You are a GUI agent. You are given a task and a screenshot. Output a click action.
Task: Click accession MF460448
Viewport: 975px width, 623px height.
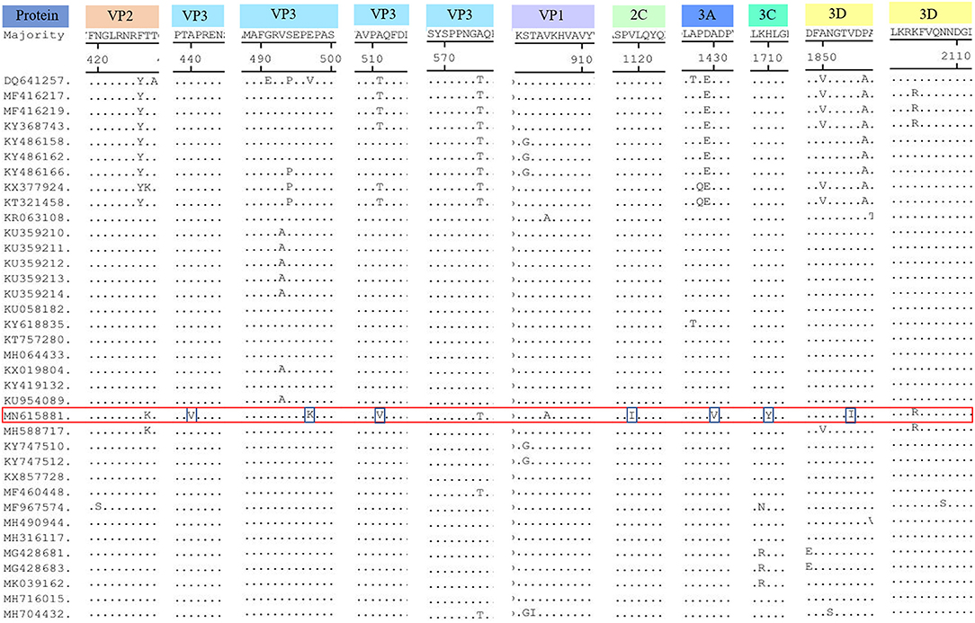37,493
